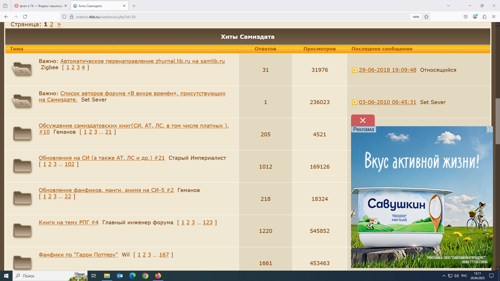Open Outlook from the taskbar
The image size is (500, 281).
pyautogui.click(x=120, y=276)
